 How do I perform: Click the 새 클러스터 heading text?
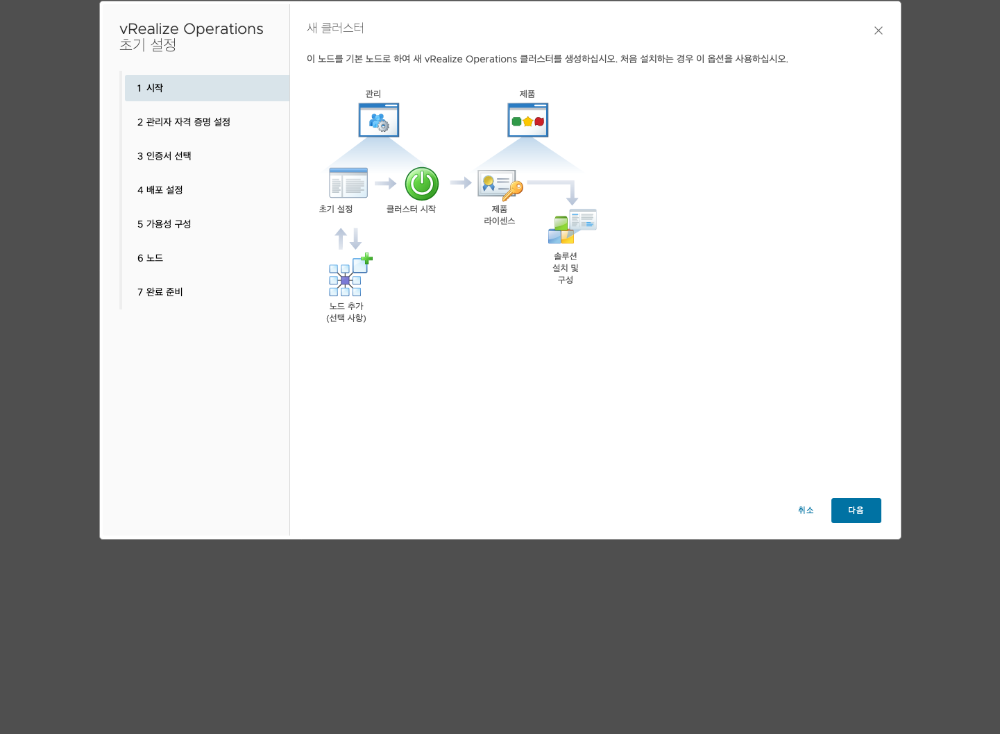pyautogui.click(x=335, y=28)
